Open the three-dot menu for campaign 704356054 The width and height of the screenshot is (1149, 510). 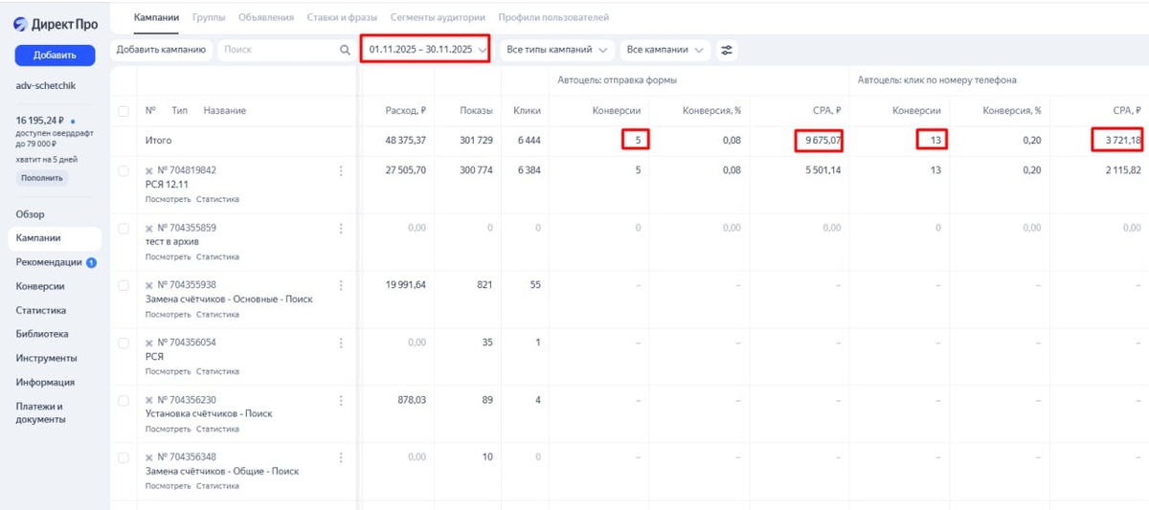tap(341, 343)
